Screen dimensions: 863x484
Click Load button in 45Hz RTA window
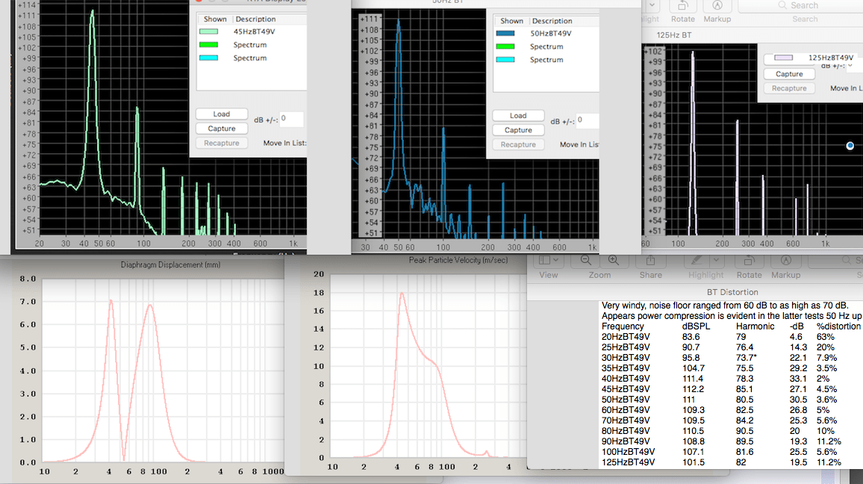point(222,114)
